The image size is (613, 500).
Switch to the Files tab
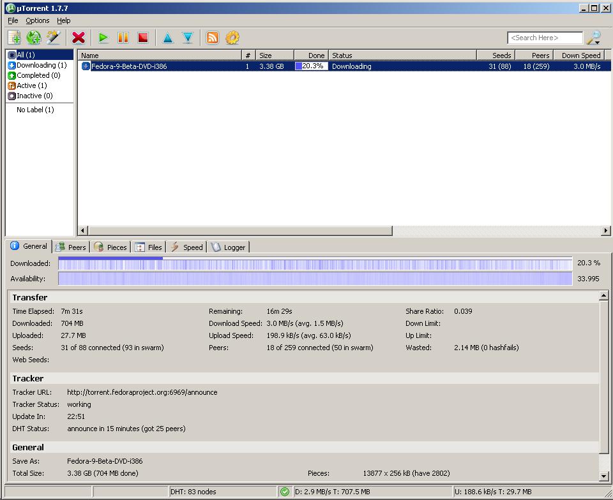(148, 247)
